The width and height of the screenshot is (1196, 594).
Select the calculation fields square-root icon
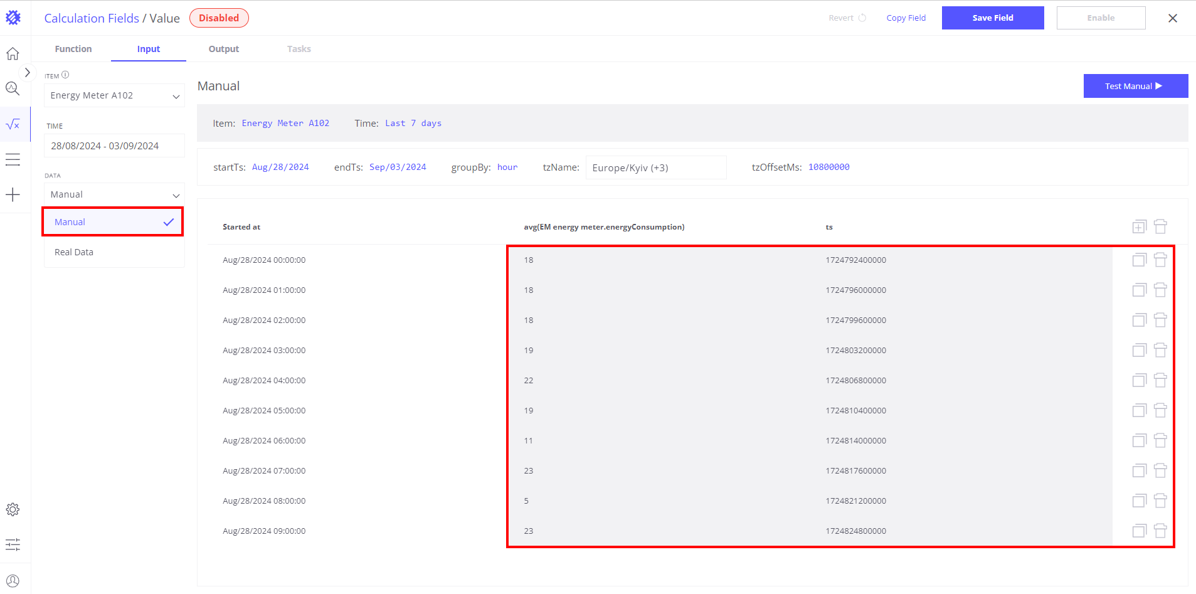(13, 124)
